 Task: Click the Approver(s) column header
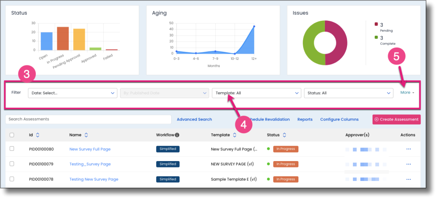pyautogui.click(x=357, y=135)
